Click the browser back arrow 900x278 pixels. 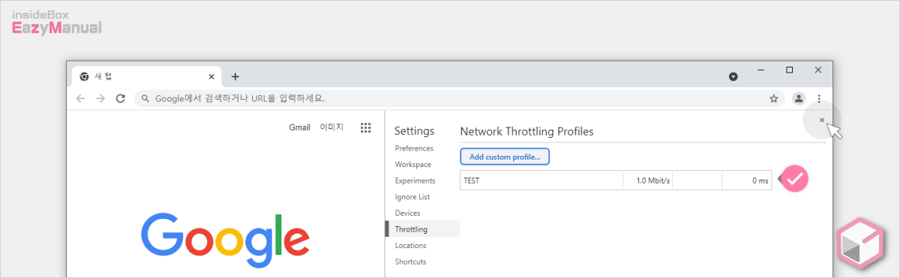(81, 98)
